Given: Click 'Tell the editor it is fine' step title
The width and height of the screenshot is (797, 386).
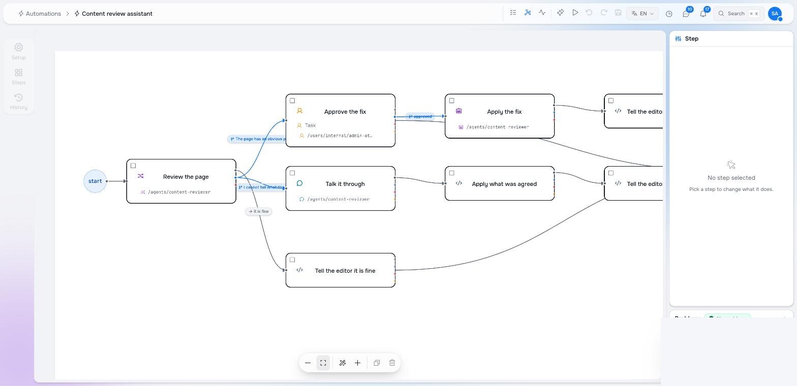Looking at the screenshot, I should coord(345,271).
